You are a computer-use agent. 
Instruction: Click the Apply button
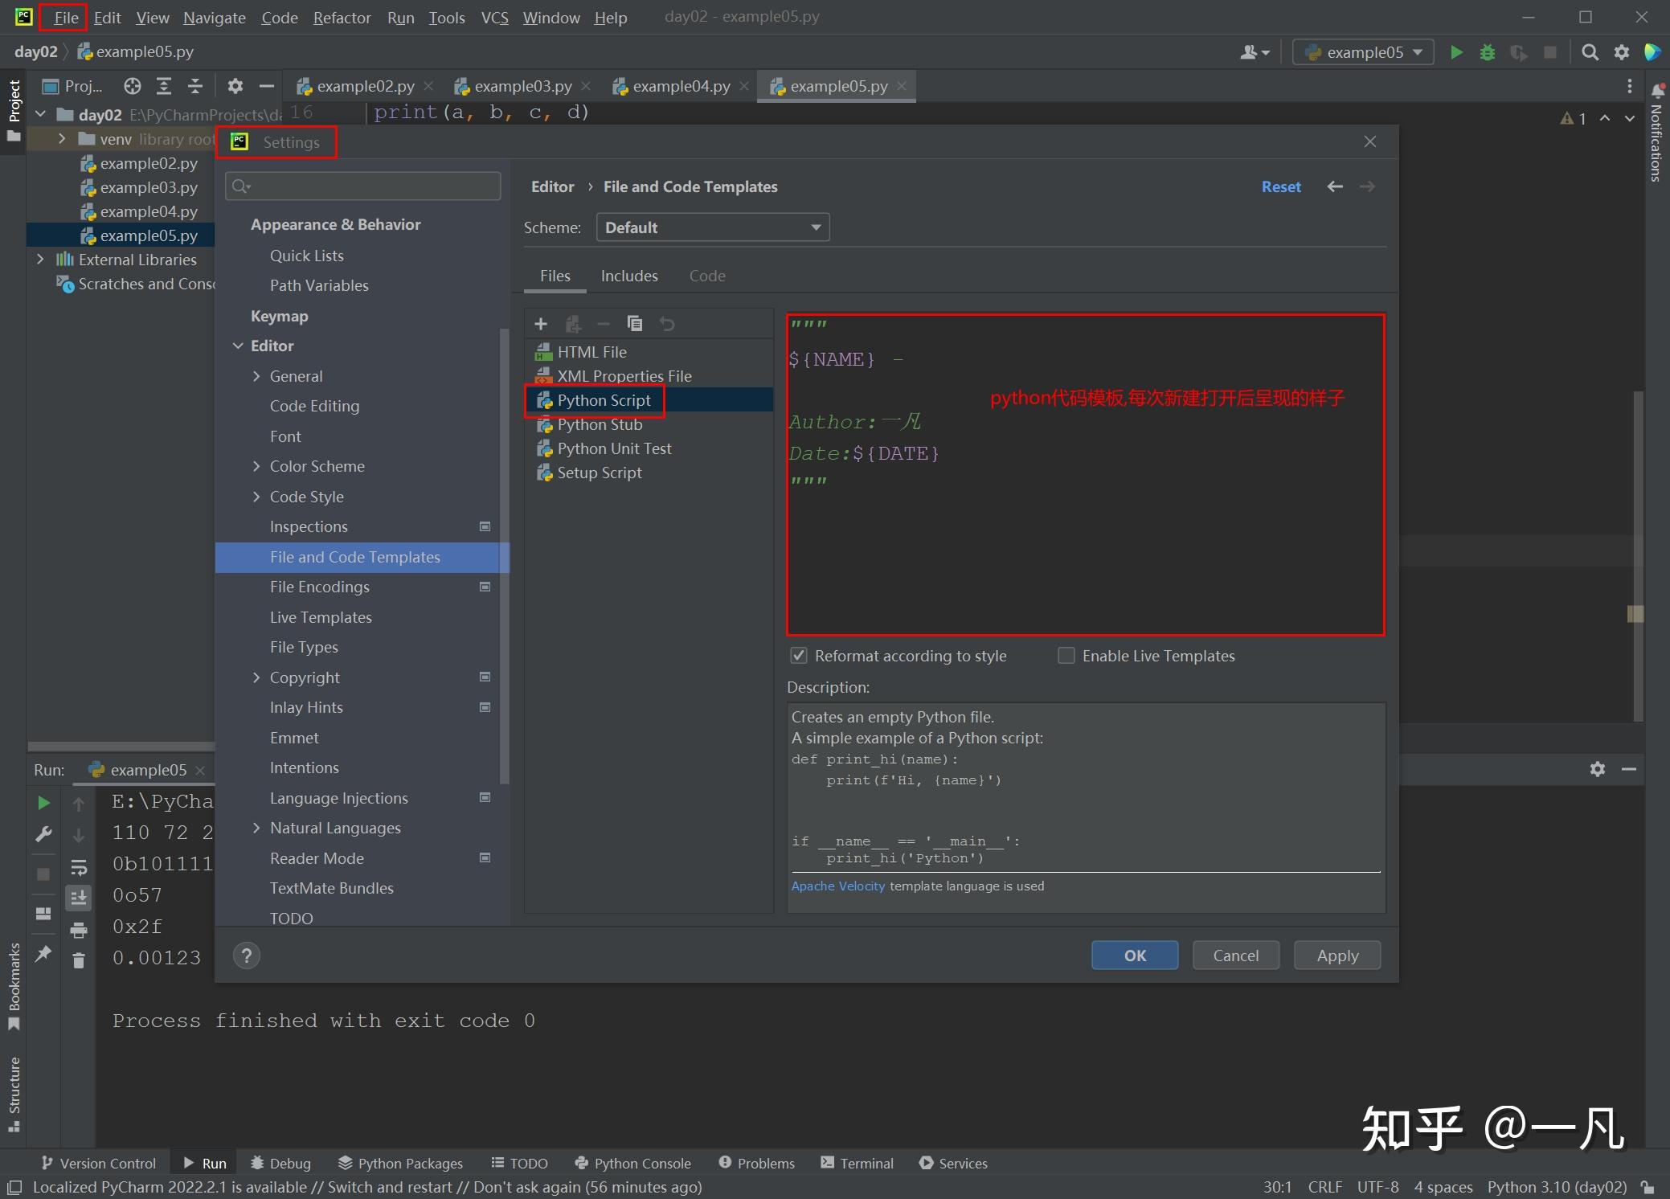[1337, 956]
